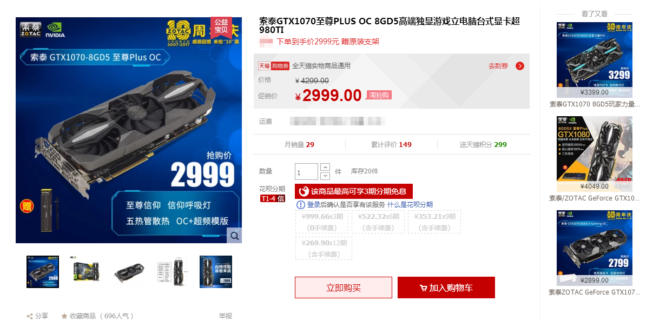The image size is (653, 321).
Task: Click the 举报 report link
Action: pos(226,316)
